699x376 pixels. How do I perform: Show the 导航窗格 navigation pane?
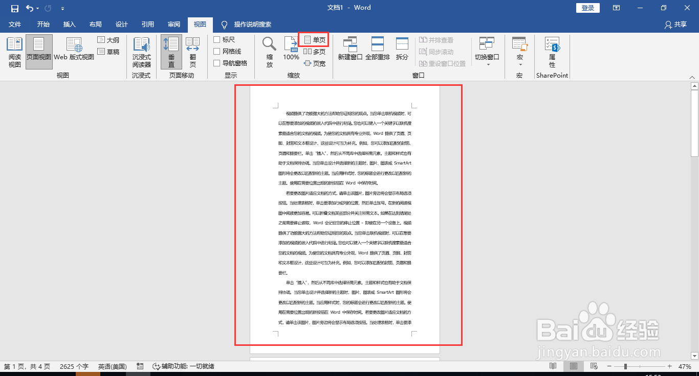pyautogui.click(x=230, y=62)
